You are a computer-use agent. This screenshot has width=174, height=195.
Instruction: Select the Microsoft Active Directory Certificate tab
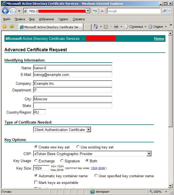click(51, 27)
